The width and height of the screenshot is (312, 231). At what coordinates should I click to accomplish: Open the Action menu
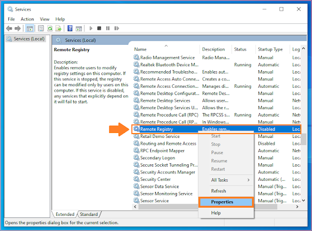pyautogui.click(x=27, y=19)
